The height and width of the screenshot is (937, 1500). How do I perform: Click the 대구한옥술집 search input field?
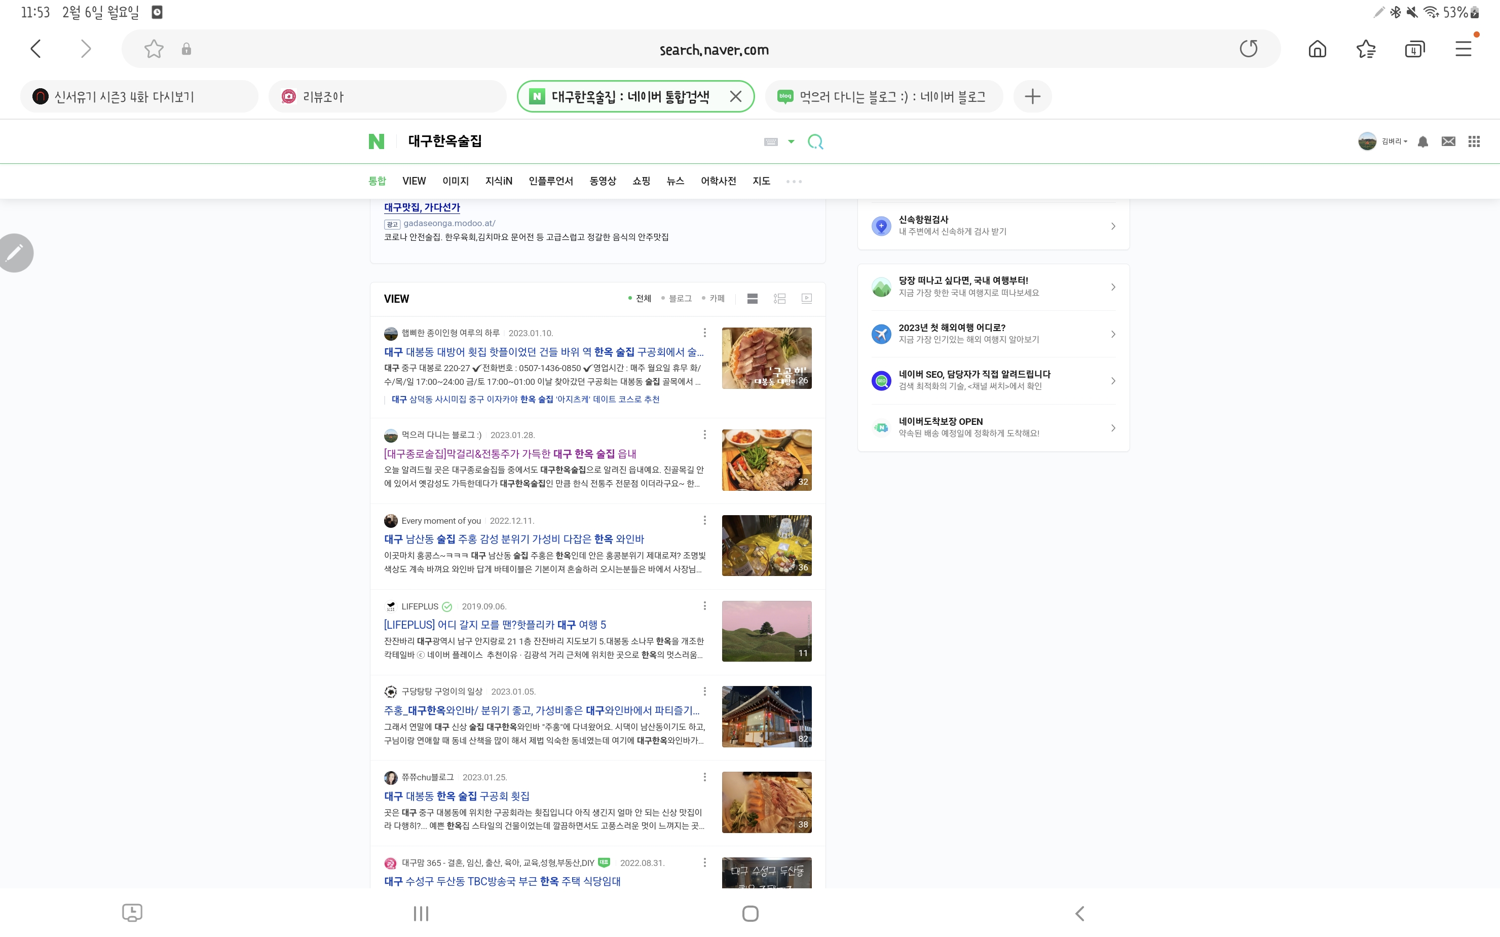point(579,141)
